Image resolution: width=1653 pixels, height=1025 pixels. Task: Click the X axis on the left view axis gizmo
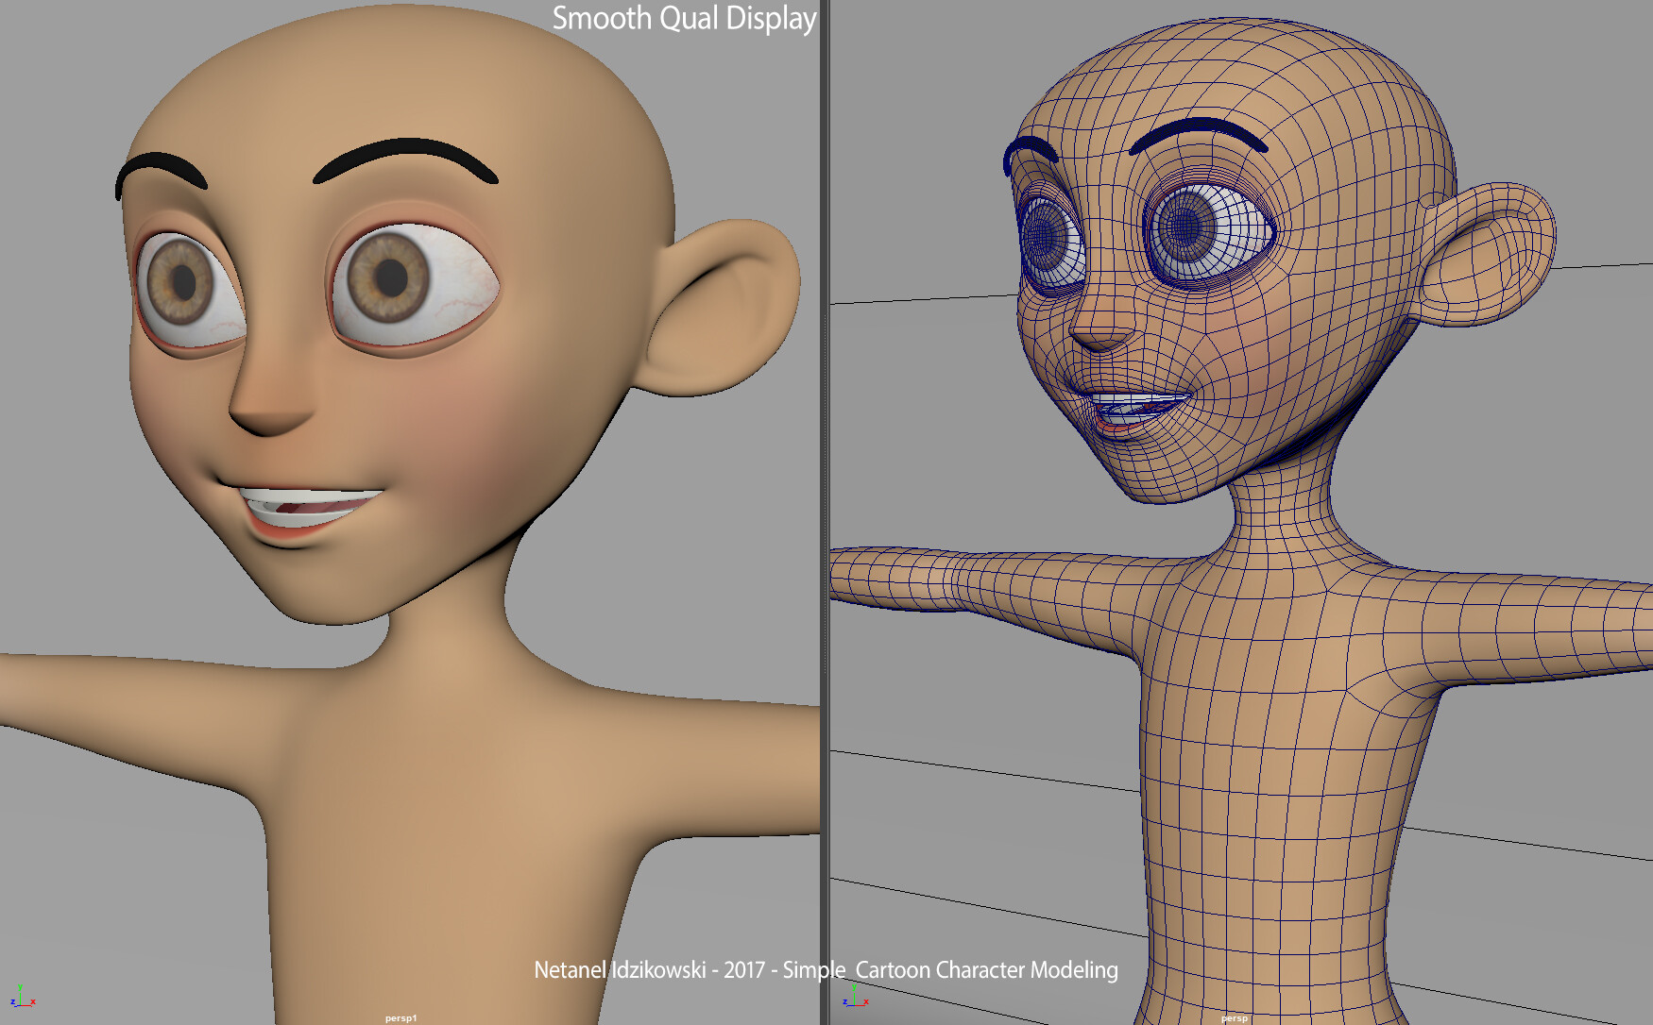point(33,1001)
